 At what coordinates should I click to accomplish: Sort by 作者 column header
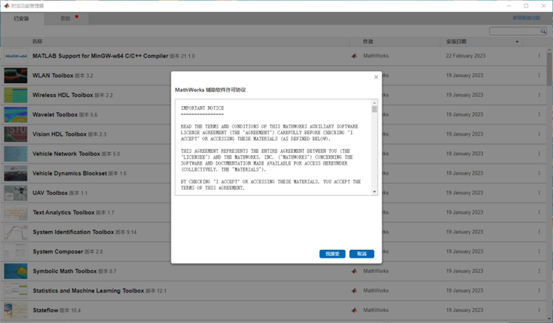tap(368, 42)
